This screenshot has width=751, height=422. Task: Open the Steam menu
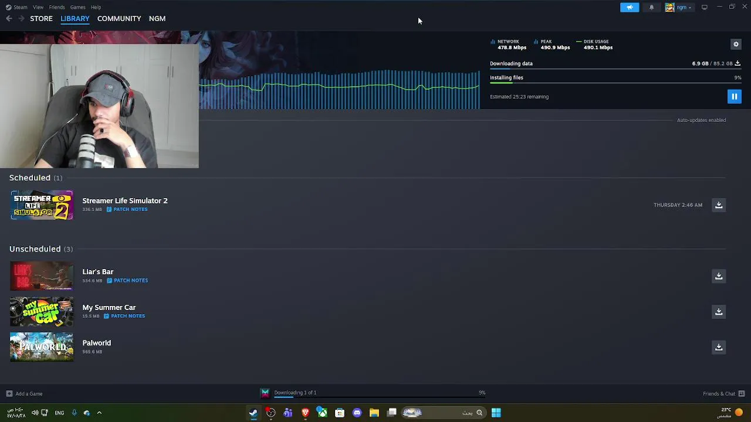coord(16,7)
